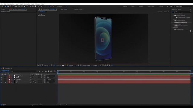The width and height of the screenshot is (193, 108).
Task: Click the timeline current timecode display
Action: click(x=5, y=71)
